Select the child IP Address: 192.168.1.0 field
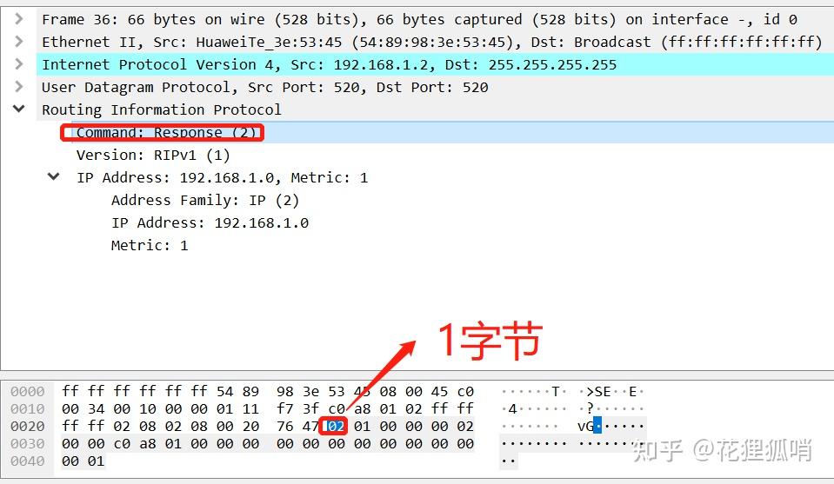Screen dimensions: 834x484 (210, 222)
